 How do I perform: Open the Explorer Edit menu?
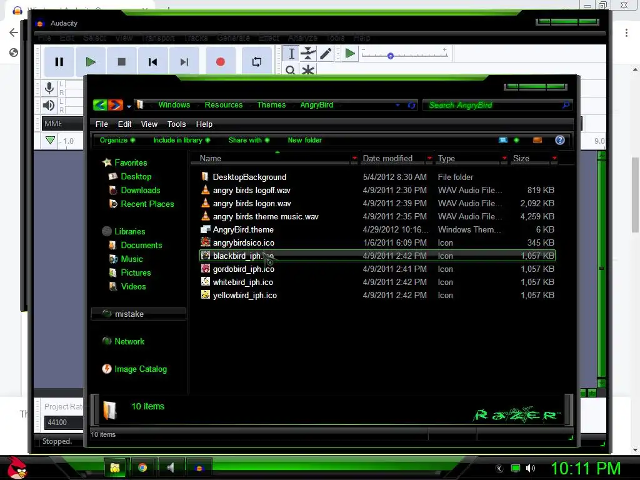(124, 124)
